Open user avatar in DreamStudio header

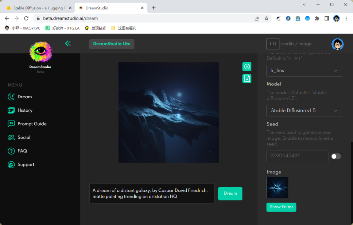337,44
